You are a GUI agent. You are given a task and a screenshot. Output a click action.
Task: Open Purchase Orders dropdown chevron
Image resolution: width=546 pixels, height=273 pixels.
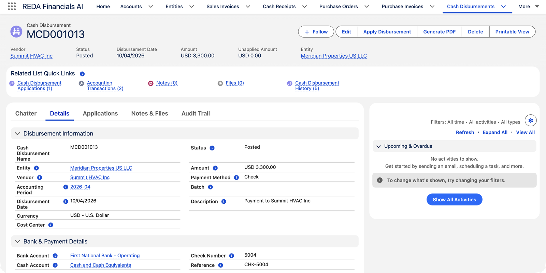tap(367, 6)
